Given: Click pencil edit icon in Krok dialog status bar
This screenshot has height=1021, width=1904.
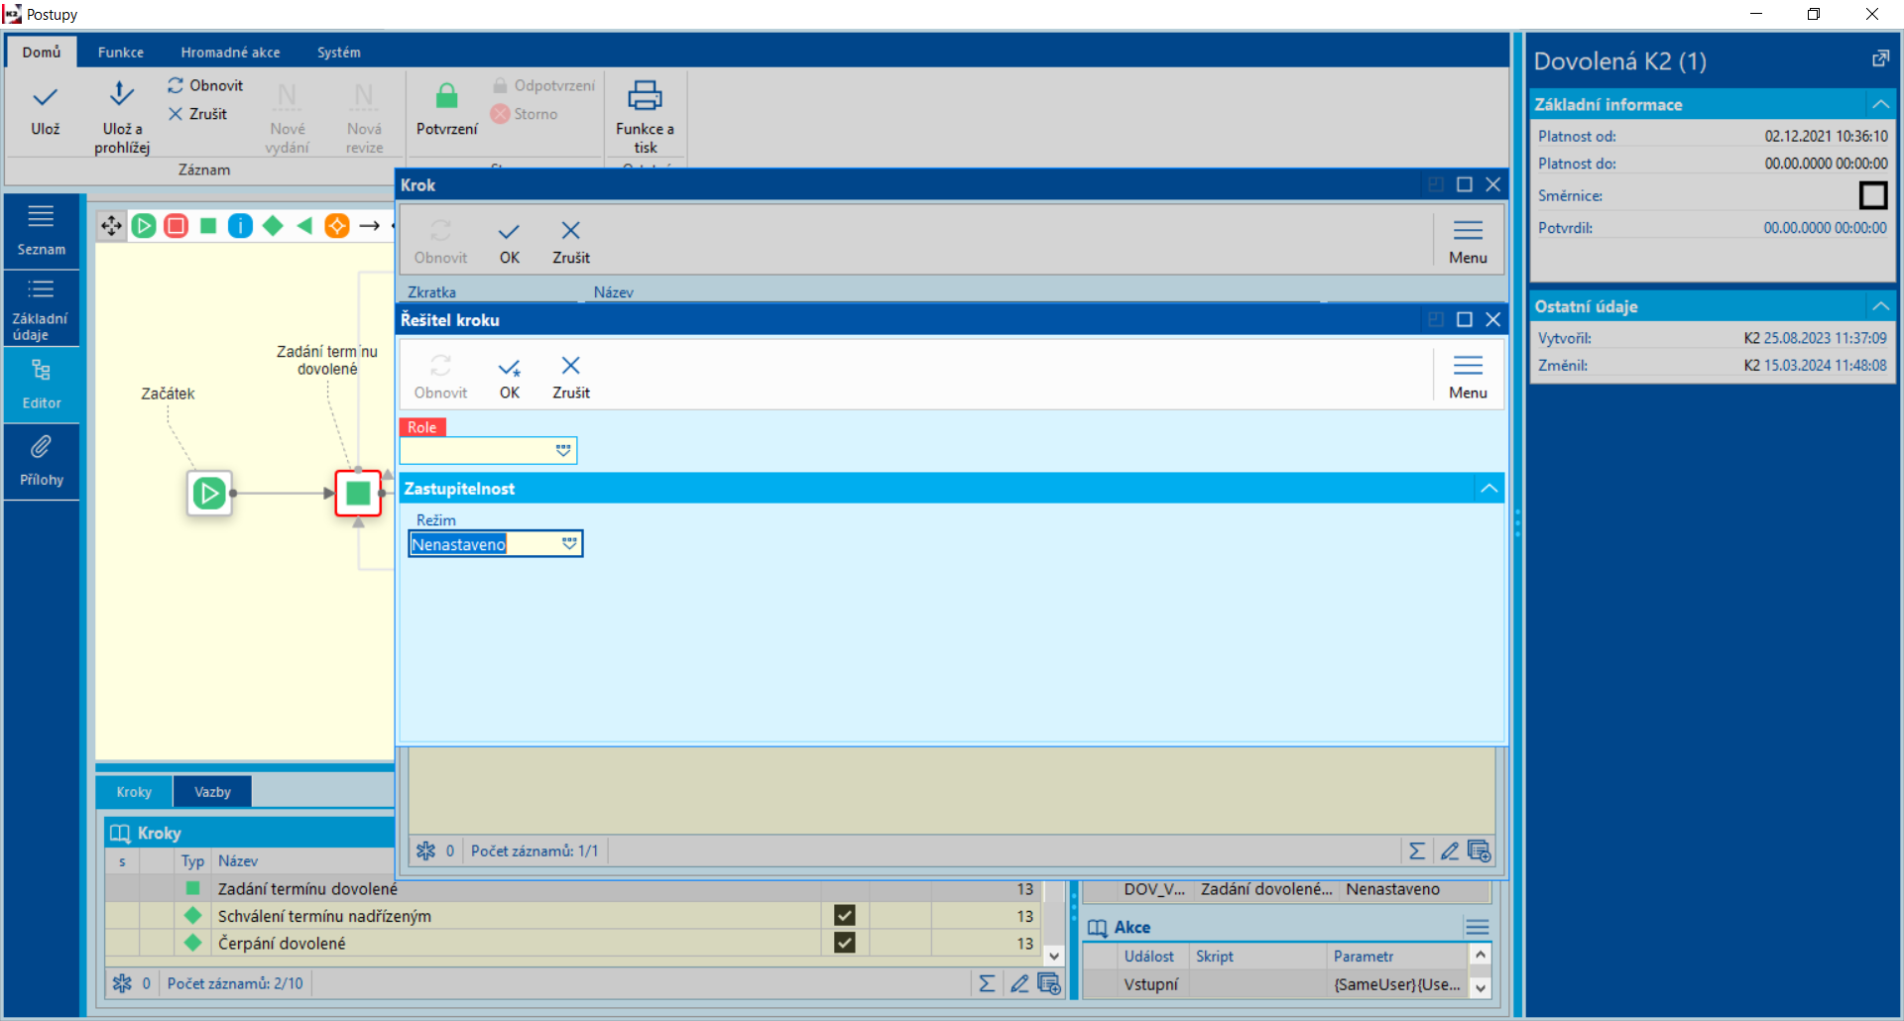Looking at the screenshot, I should (1450, 851).
